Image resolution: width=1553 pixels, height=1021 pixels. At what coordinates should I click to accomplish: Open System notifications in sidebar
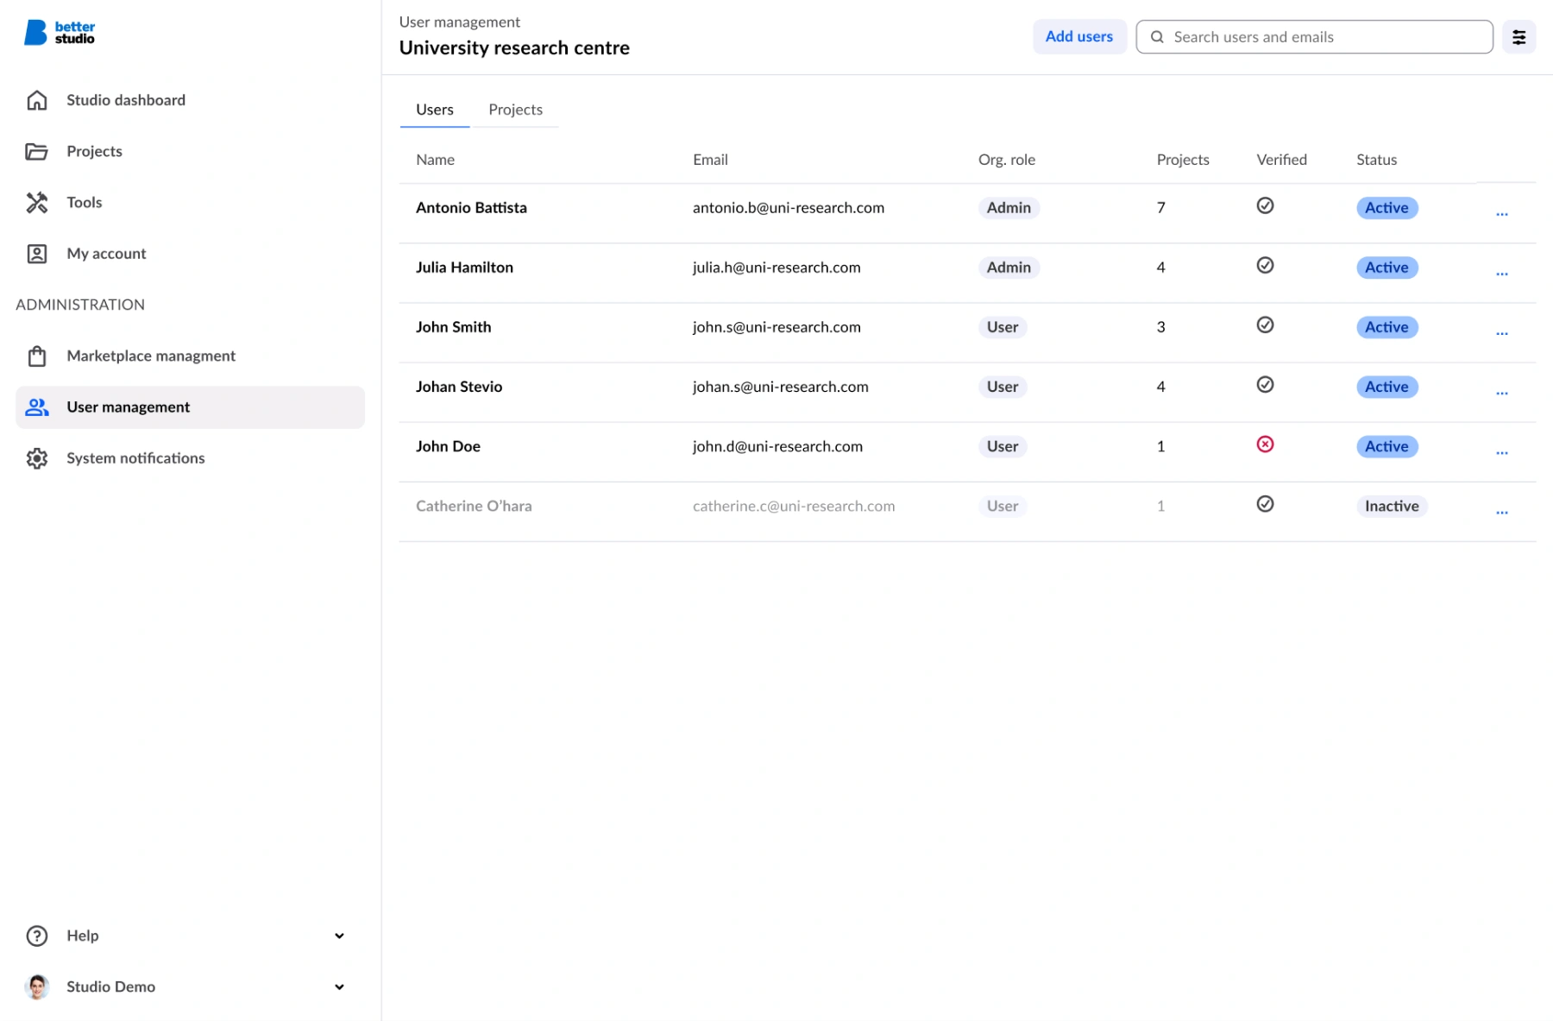click(190, 457)
